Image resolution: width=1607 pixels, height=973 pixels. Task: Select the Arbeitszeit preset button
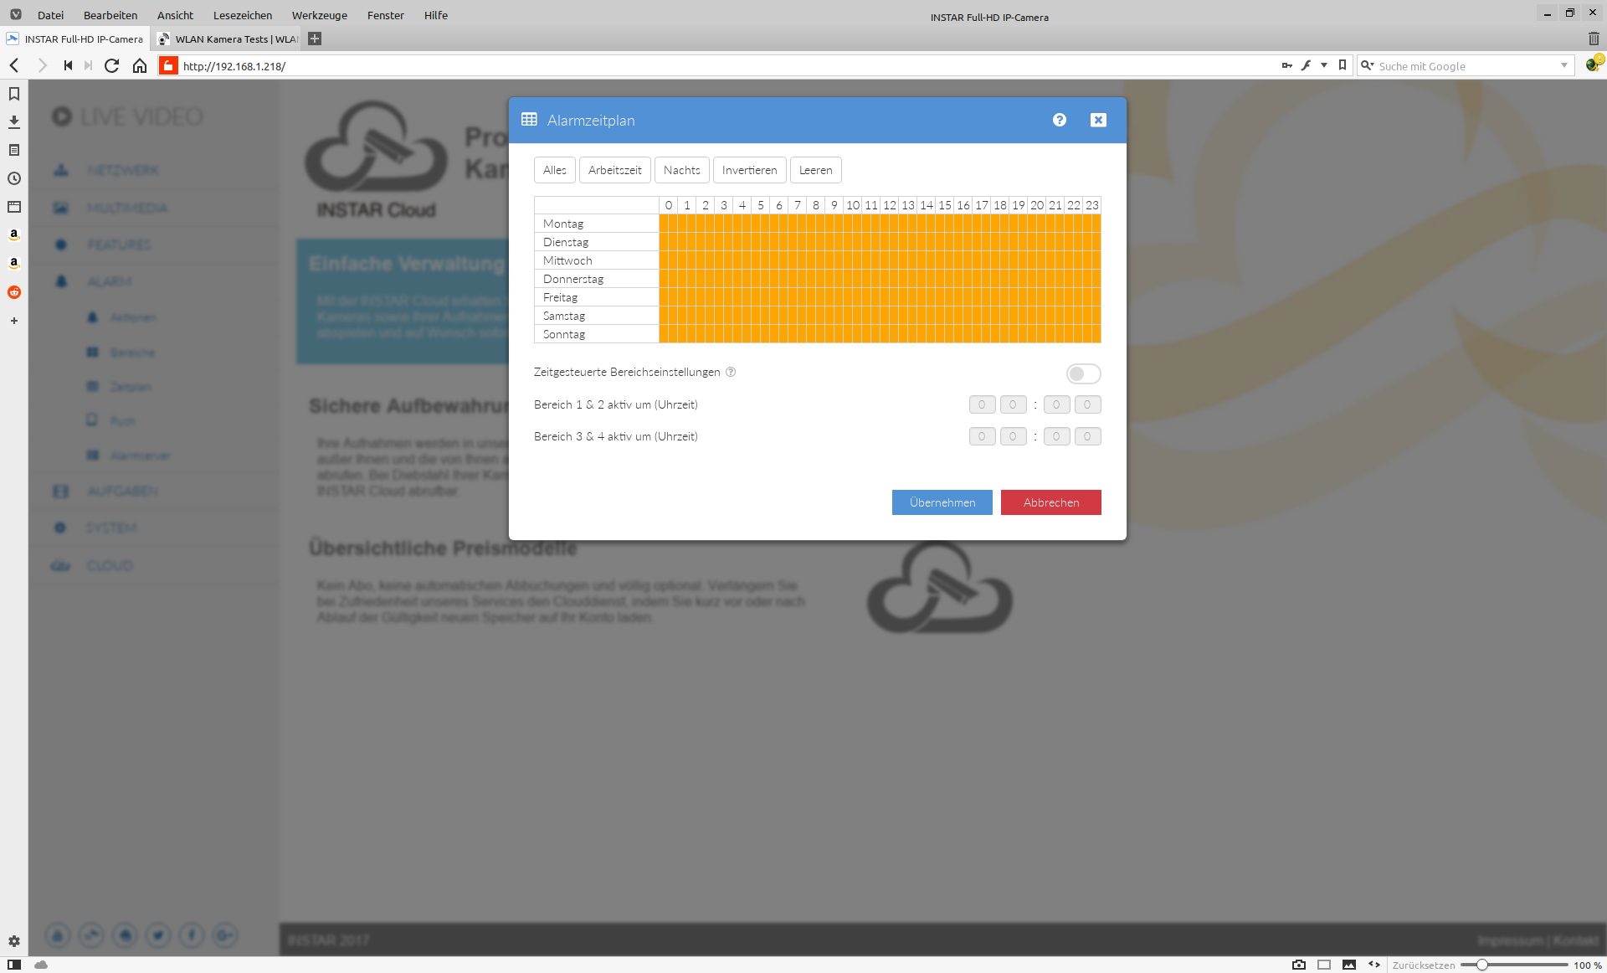tap(614, 170)
